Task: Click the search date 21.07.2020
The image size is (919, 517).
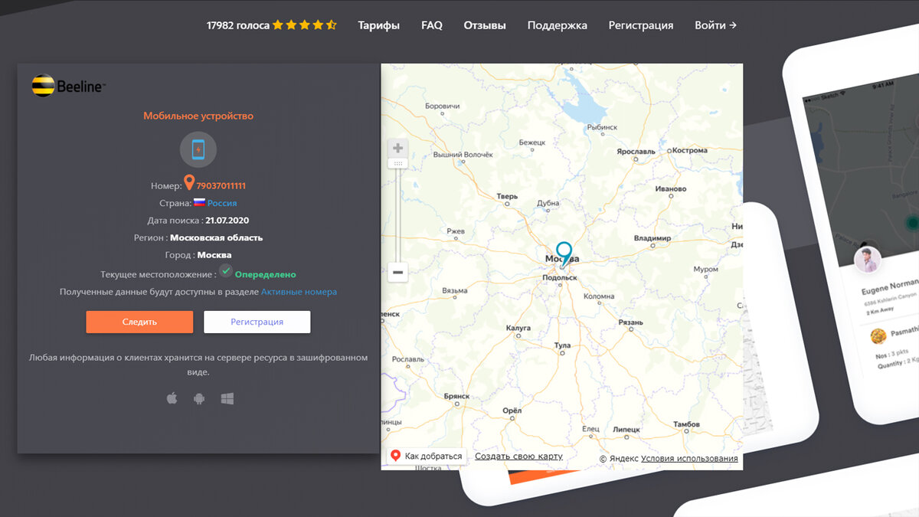Action: [228, 220]
